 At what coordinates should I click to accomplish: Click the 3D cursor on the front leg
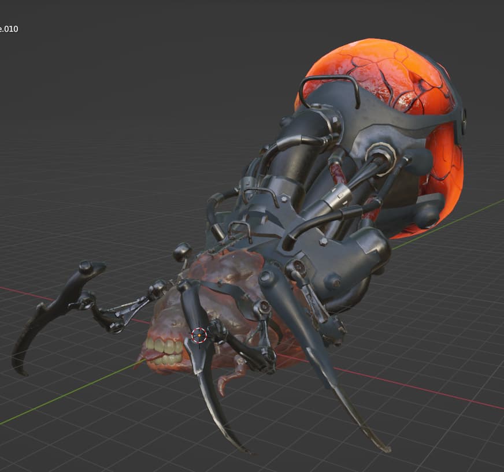coord(199,336)
